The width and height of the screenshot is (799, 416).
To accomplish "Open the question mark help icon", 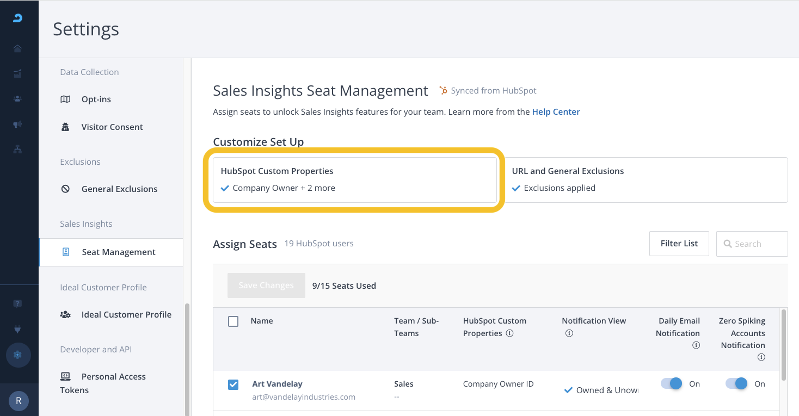I will (x=17, y=304).
